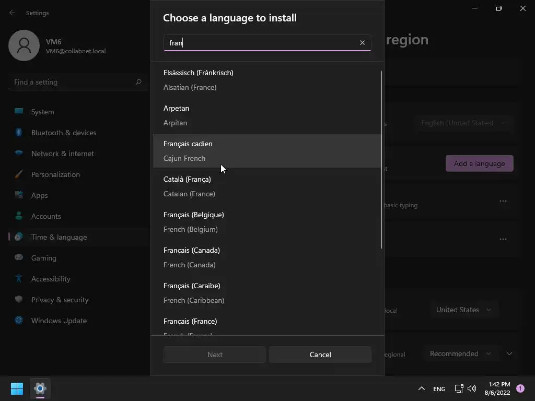Select Français (Caraïbe) French Caribbean
The image size is (535, 401).
pos(267,293)
